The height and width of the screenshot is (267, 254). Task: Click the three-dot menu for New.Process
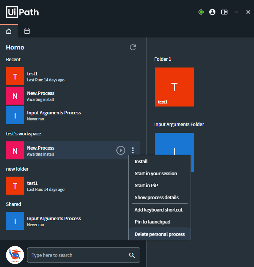[x=133, y=150]
